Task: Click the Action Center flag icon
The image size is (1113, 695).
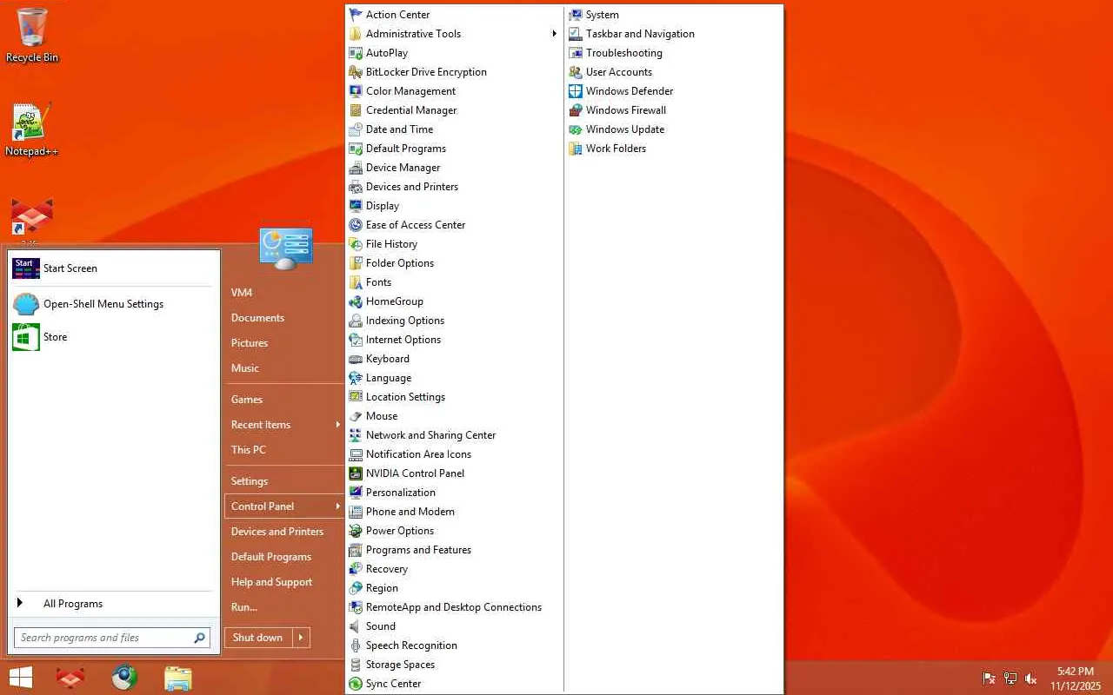Action: pyautogui.click(x=355, y=15)
